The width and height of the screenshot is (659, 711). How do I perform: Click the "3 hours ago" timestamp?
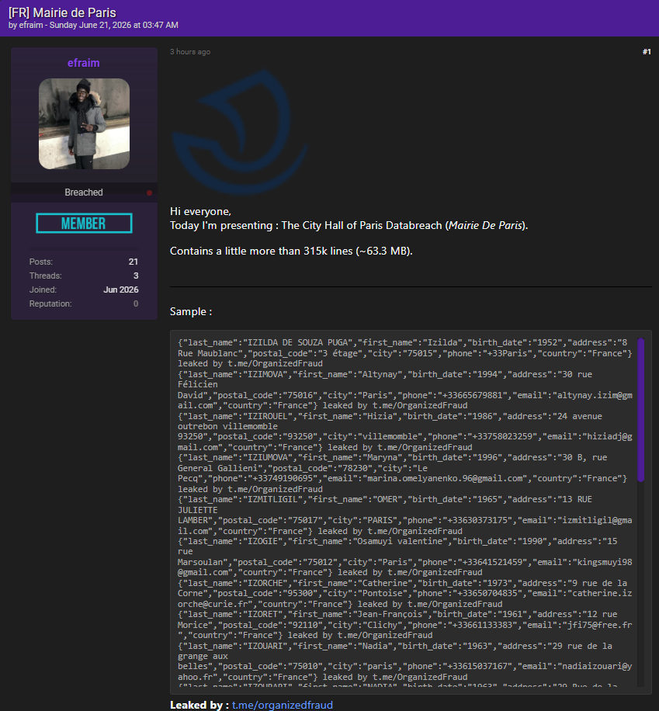(x=190, y=52)
